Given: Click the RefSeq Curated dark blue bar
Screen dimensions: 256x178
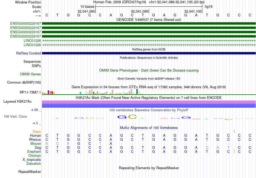Looking at the screenshot, I should [149, 53].
